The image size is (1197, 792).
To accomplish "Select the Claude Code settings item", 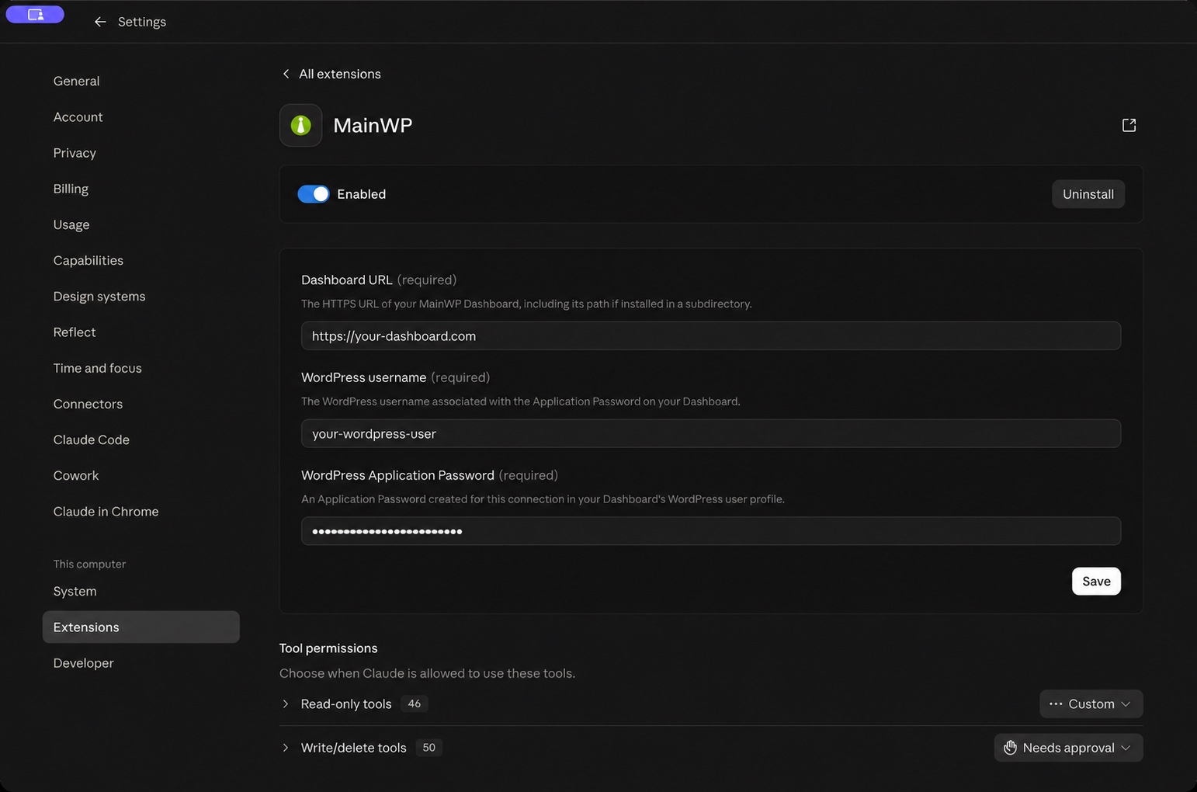I will click(92, 439).
